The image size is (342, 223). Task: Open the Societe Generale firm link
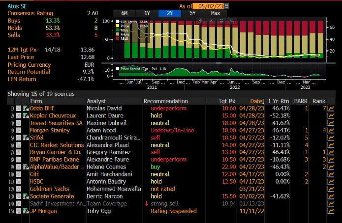[x=52, y=196]
